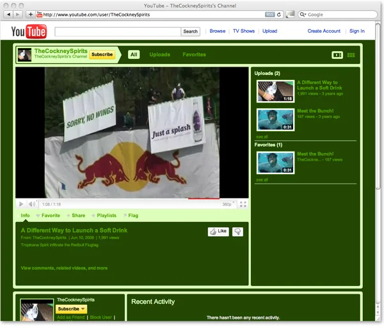
Task: Open the 'Meet the Bunch!' thumbnail under Uploads
Action: 275,120
